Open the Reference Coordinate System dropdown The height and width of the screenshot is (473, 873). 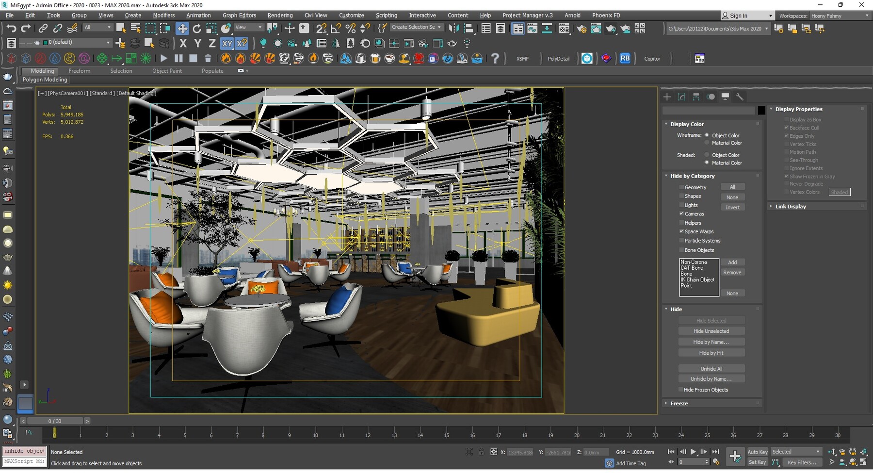coord(248,27)
